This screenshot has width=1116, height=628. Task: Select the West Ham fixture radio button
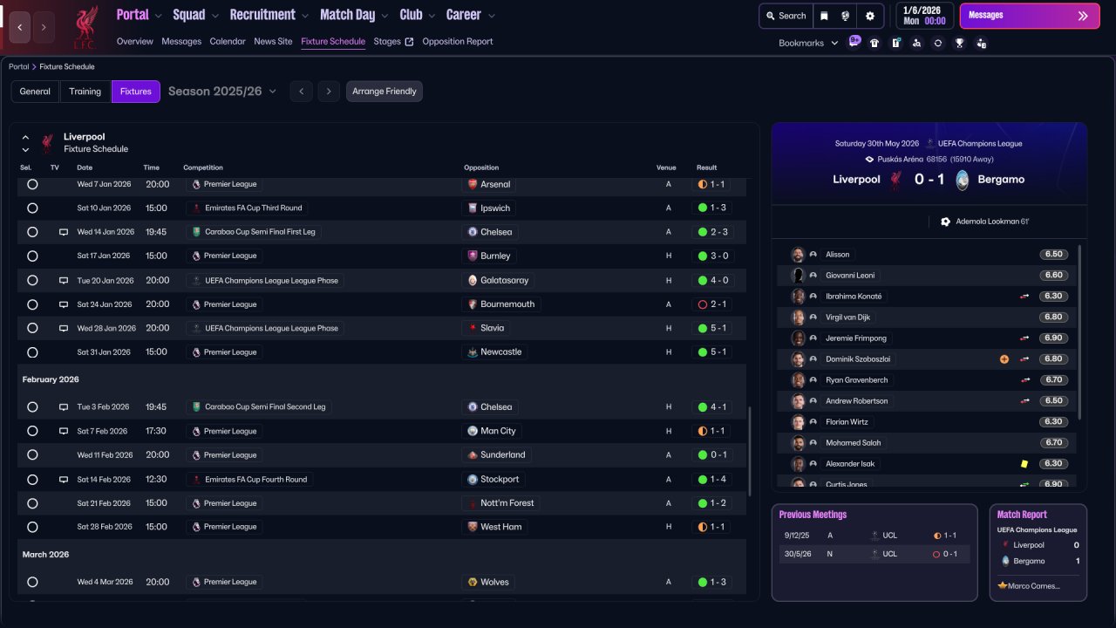pos(32,527)
